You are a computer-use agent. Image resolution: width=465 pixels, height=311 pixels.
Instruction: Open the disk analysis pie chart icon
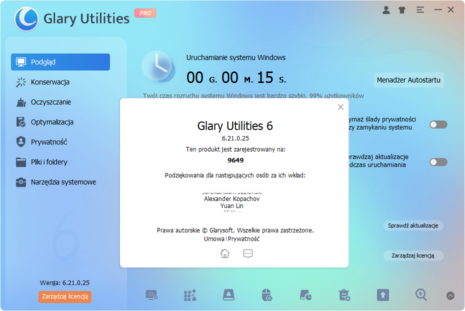click(x=305, y=295)
